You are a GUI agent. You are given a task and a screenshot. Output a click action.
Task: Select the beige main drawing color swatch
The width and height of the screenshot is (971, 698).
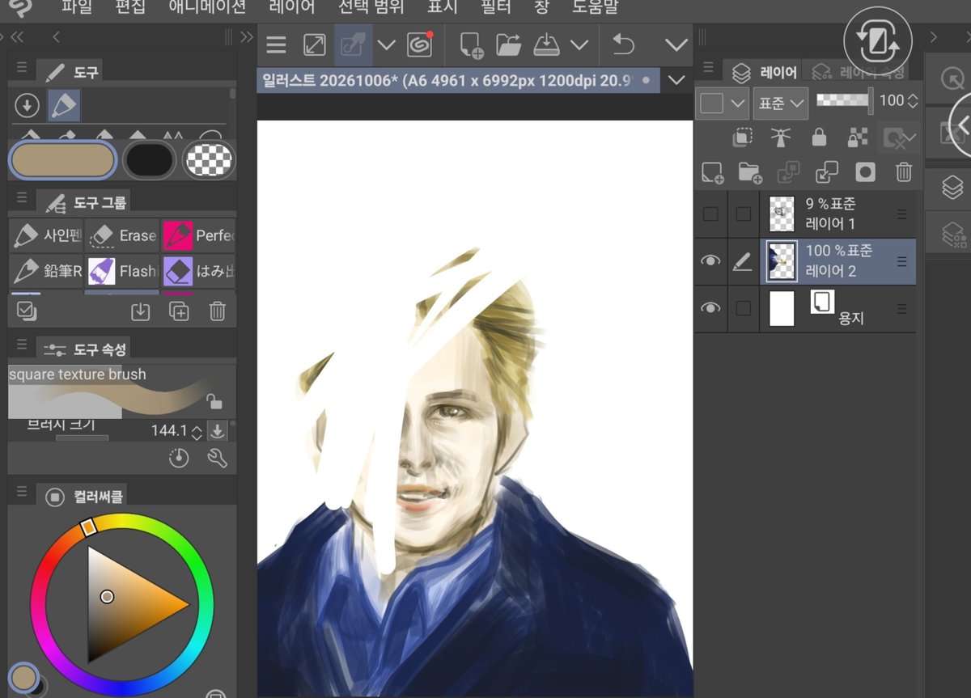tap(63, 159)
